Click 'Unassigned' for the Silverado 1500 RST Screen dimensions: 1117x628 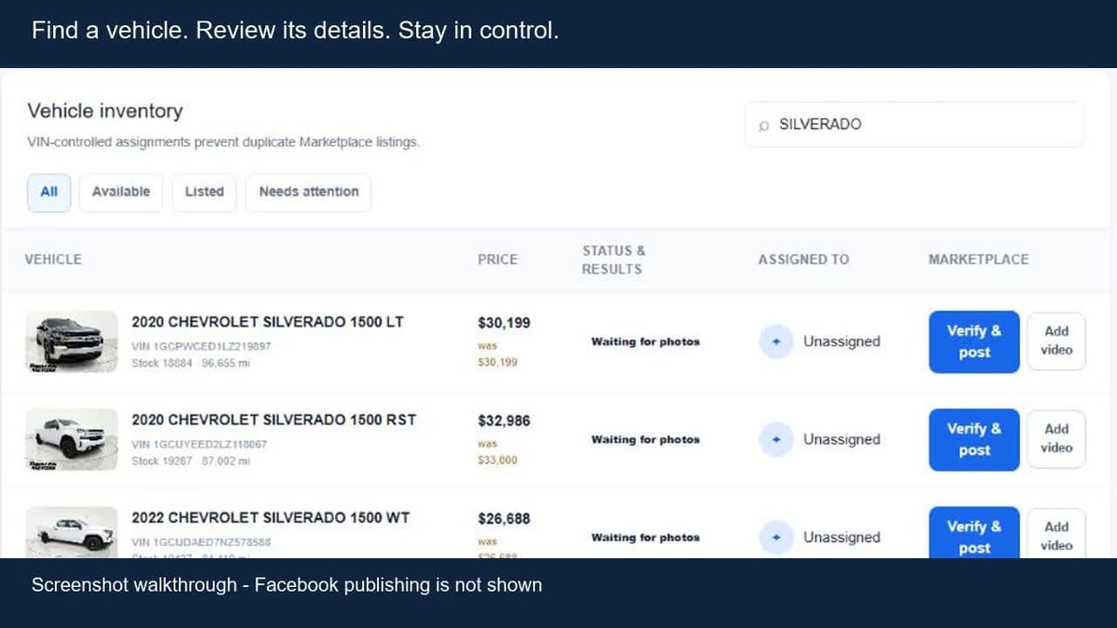tap(841, 439)
